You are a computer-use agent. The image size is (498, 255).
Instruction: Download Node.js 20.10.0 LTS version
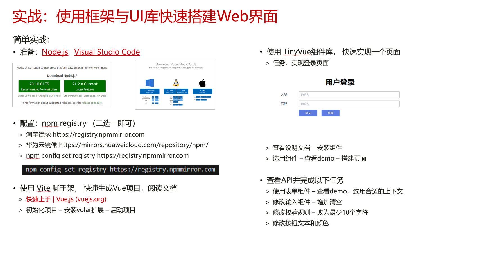coord(39,86)
